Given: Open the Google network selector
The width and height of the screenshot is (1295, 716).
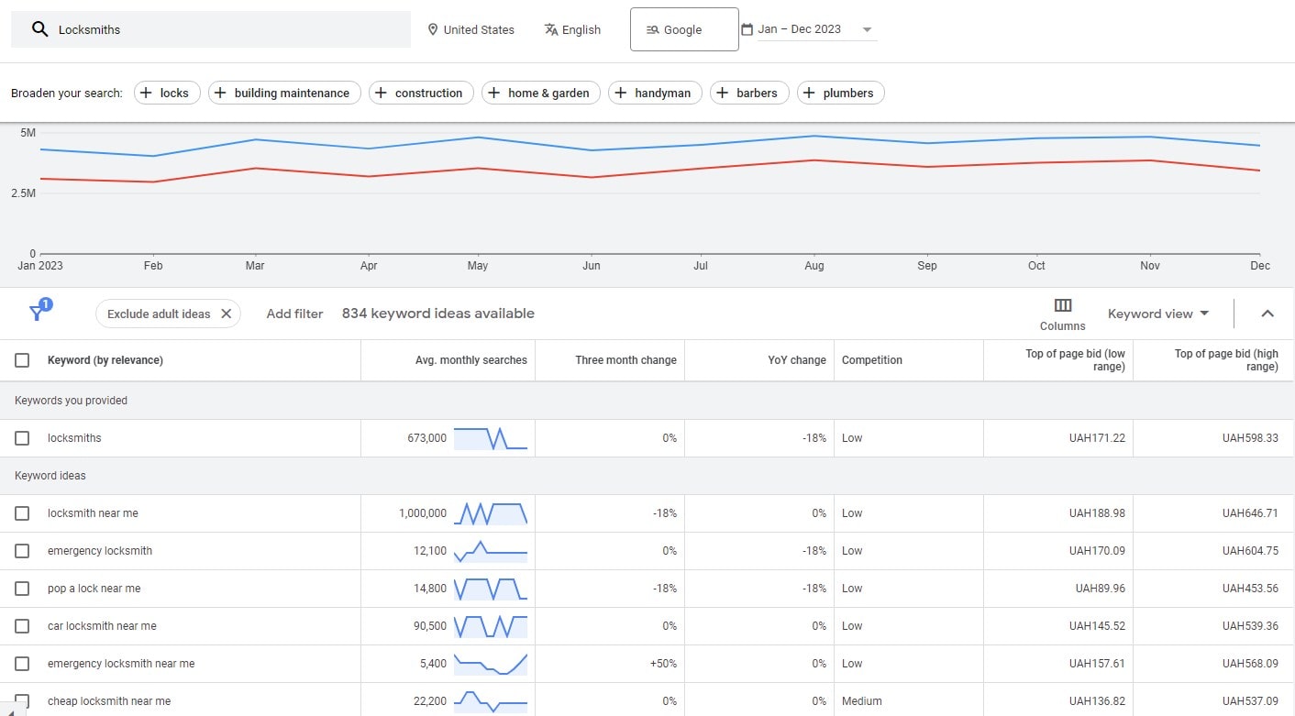Looking at the screenshot, I should (684, 29).
